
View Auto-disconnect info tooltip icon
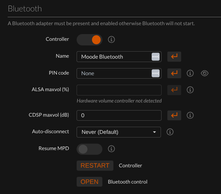point(170,132)
